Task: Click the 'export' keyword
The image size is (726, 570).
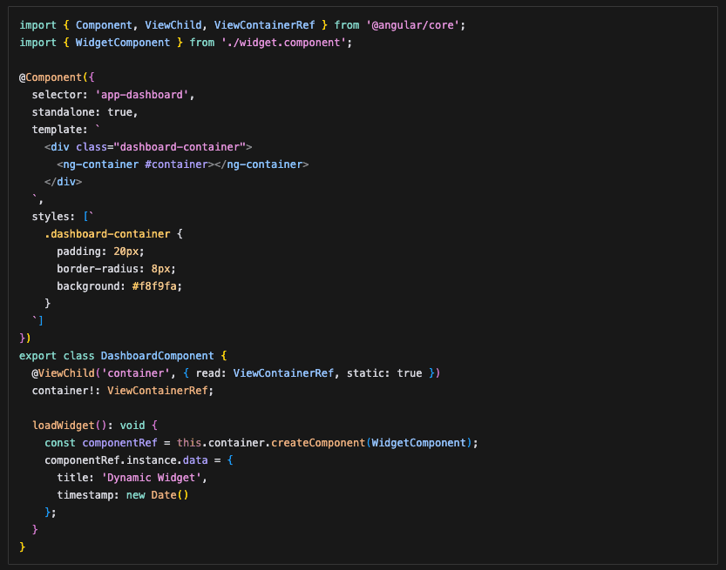Action: tap(37, 356)
